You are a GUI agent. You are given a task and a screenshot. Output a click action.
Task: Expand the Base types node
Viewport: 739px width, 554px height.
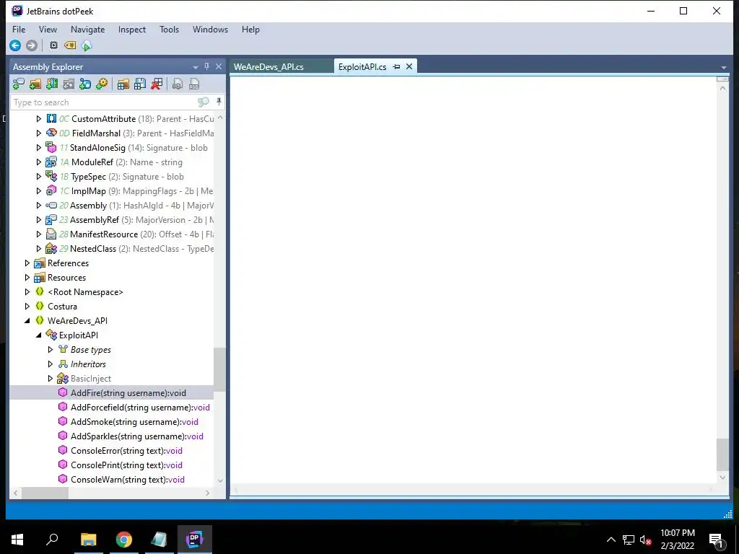51,350
